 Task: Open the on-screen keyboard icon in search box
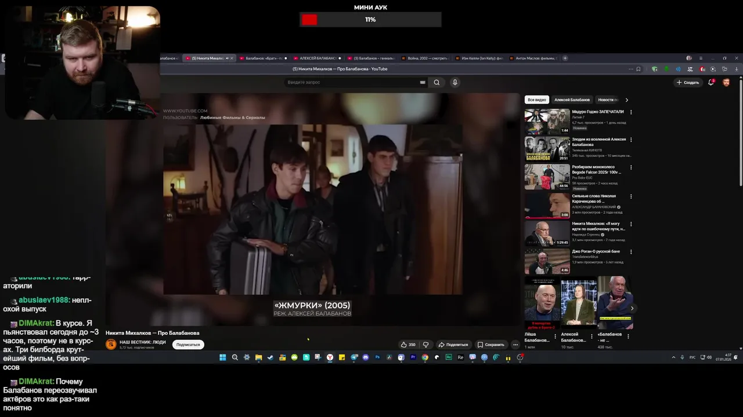pos(423,82)
